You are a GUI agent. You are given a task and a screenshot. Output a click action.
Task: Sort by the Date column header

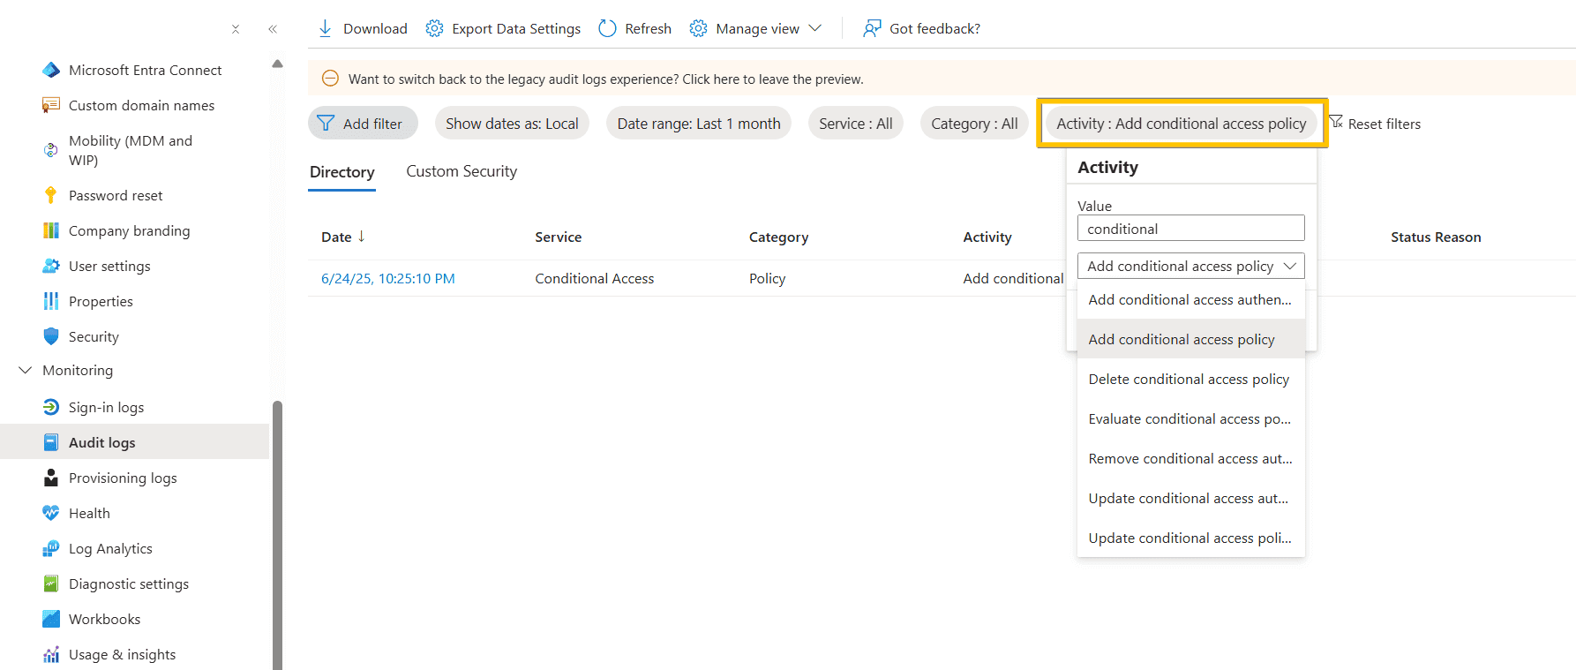[x=336, y=237]
